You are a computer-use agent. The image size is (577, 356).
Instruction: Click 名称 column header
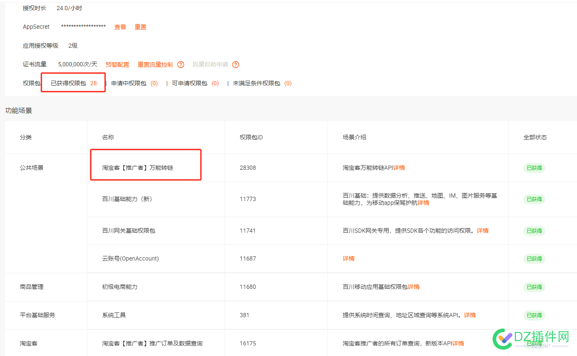tap(108, 137)
